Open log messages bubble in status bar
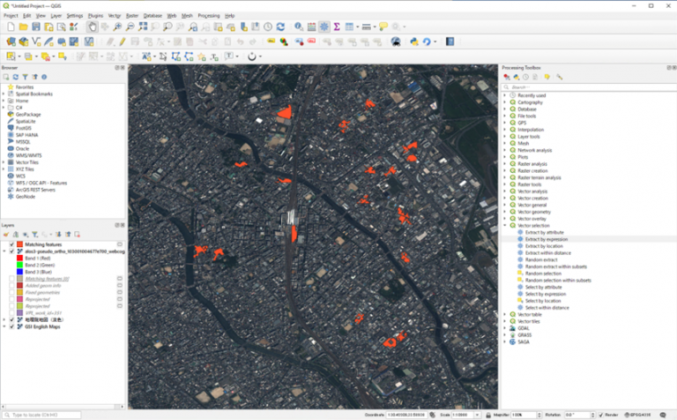This screenshot has height=420, width=677. 663,415
